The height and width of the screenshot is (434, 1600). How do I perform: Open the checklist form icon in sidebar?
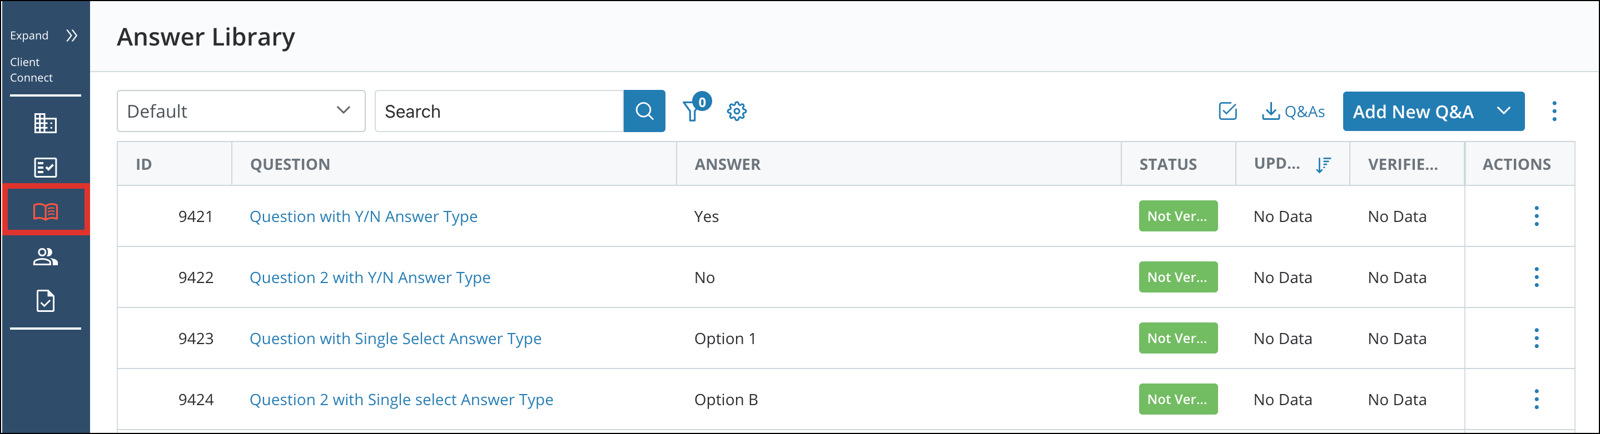[x=46, y=168]
